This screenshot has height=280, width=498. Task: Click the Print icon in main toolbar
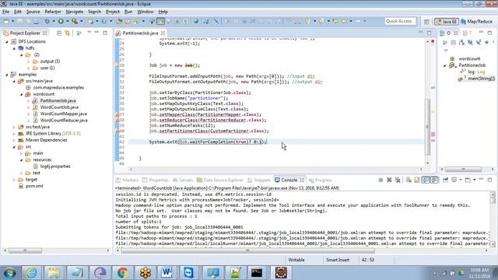coord(37,21)
